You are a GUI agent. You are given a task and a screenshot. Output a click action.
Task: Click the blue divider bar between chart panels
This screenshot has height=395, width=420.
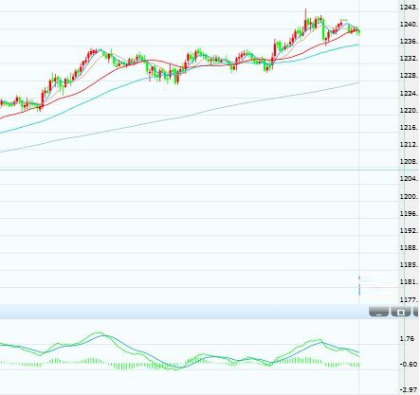point(183,312)
